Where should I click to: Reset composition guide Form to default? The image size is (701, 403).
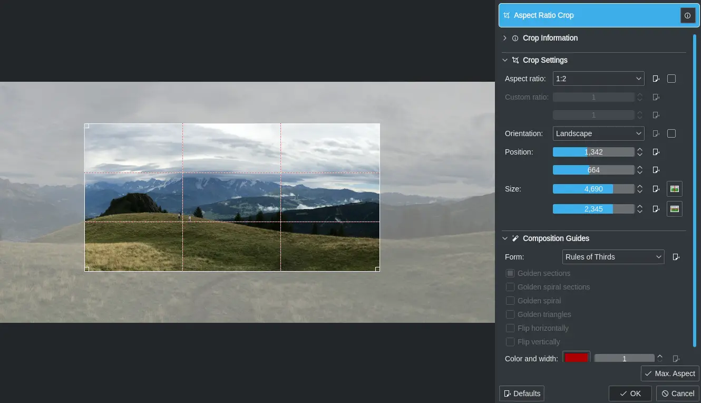pos(676,257)
